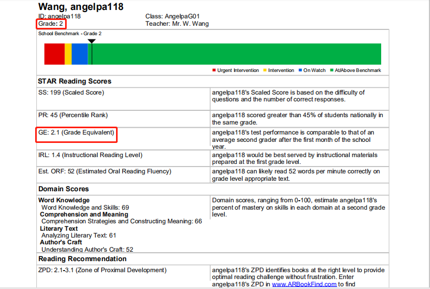430x289 pixels.
Task: Click the yellow Intervention benchmark bar segment
Action: pos(68,54)
